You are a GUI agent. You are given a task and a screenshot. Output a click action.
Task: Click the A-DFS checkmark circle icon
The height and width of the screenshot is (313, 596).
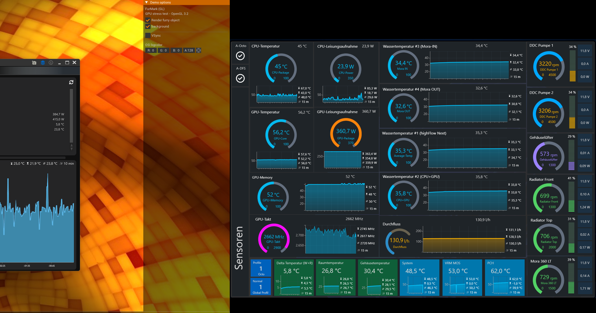coord(240,78)
